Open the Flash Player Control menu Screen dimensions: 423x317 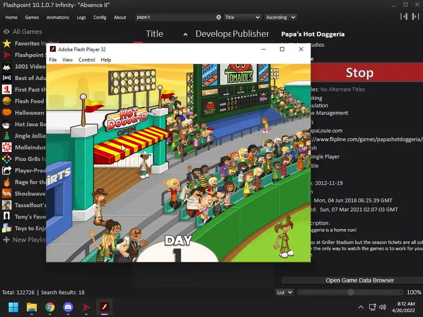click(87, 59)
